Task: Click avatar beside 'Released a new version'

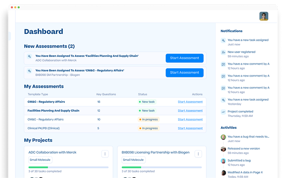Action: [x=223, y=149]
